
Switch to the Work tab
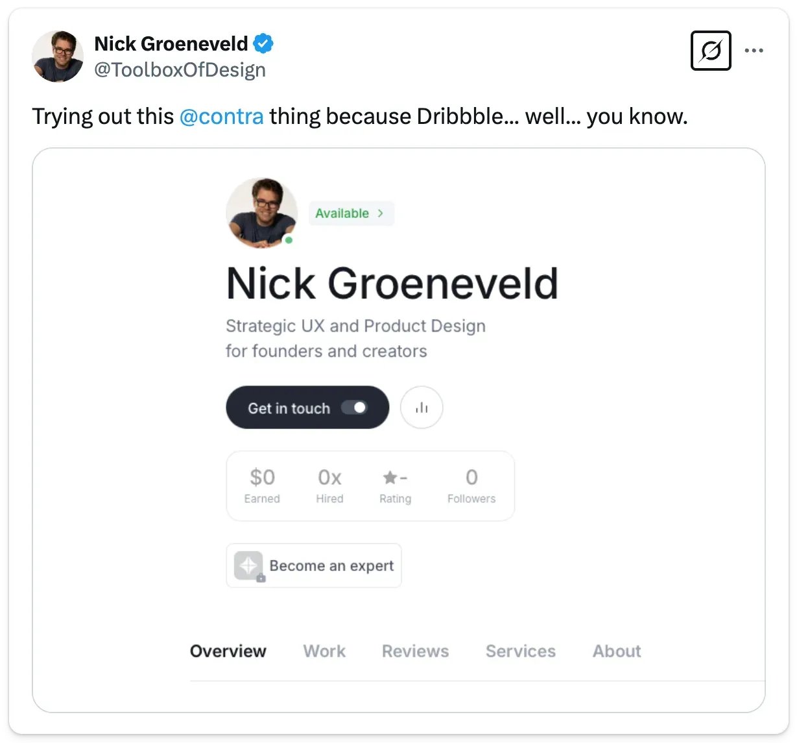pos(324,651)
